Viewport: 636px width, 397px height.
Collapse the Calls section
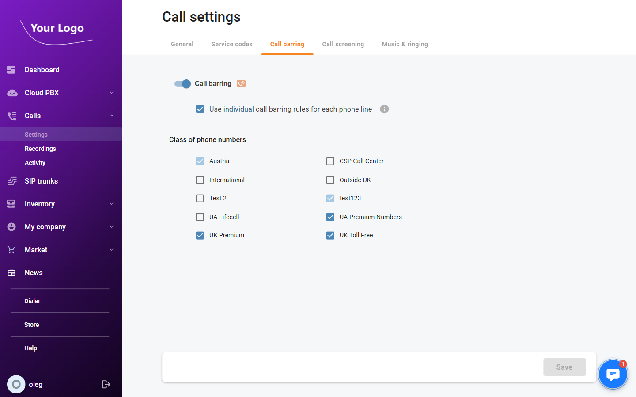[x=111, y=116]
